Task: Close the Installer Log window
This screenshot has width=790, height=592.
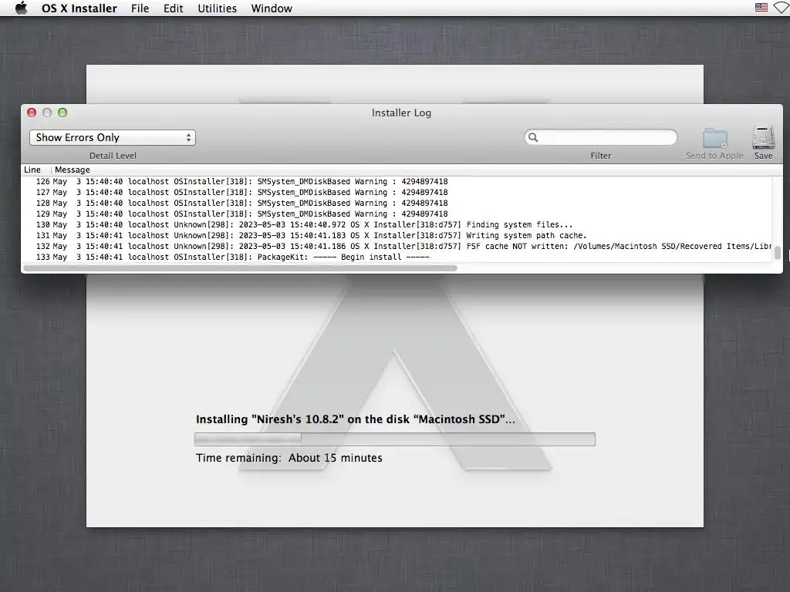Action: tap(32, 113)
